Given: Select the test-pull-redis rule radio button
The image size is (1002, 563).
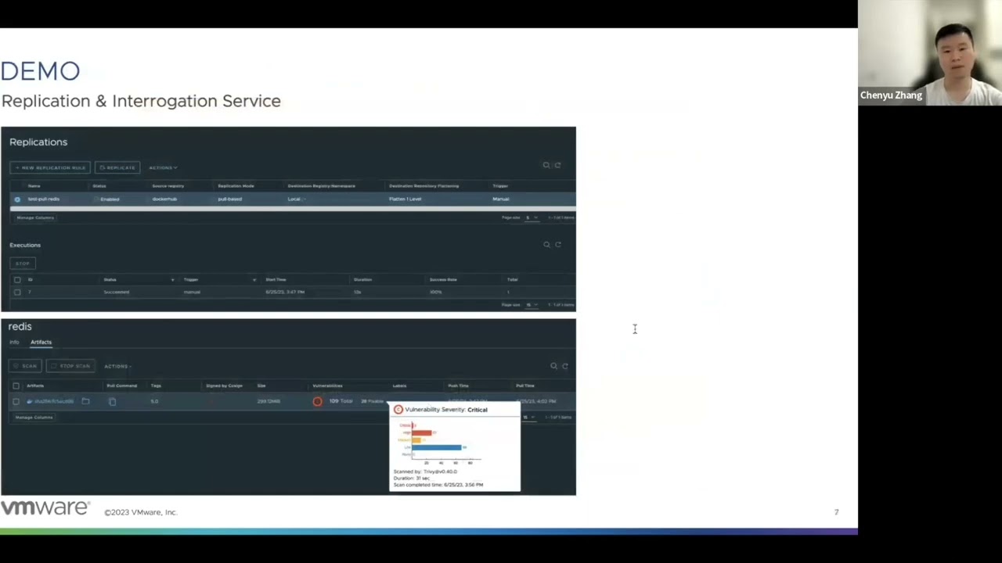Looking at the screenshot, I should (x=17, y=199).
